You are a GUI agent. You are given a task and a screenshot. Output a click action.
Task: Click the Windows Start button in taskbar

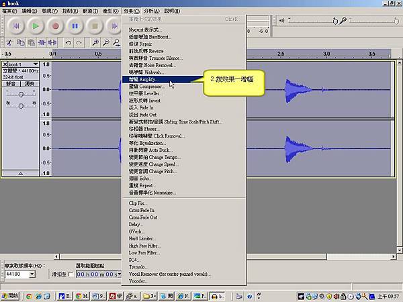point(10,296)
